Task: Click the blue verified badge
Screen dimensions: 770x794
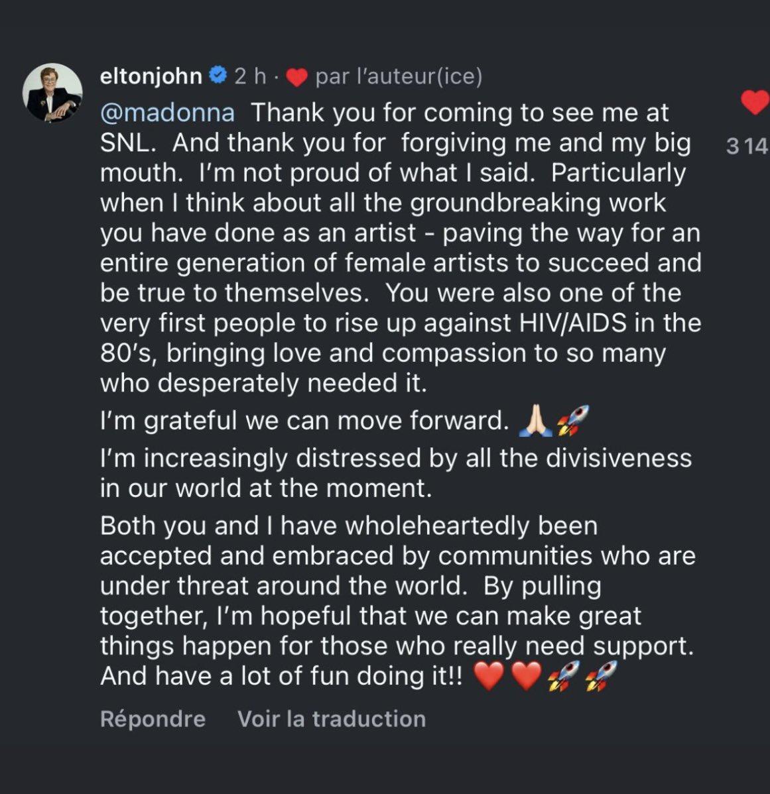Action: pyautogui.click(x=218, y=76)
